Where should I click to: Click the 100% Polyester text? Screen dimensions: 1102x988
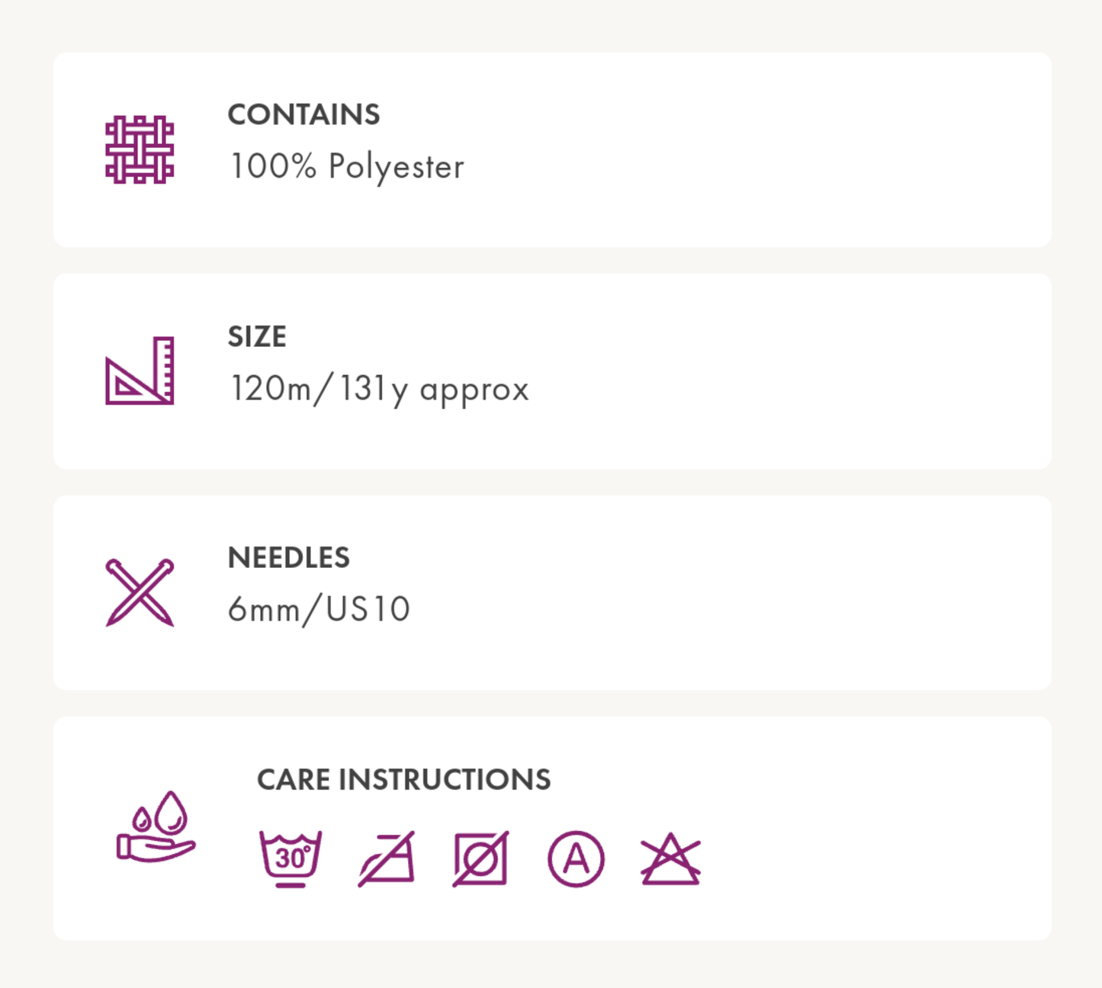[346, 167]
